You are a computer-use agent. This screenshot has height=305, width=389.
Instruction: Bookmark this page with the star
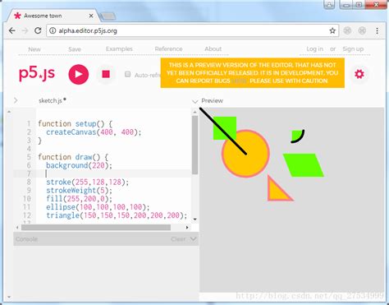pos(332,30)
